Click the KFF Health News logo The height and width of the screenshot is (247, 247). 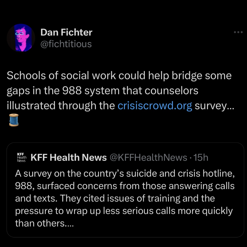point(21,157)
